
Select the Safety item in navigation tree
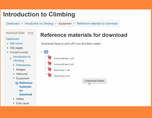tap(20, 99)
